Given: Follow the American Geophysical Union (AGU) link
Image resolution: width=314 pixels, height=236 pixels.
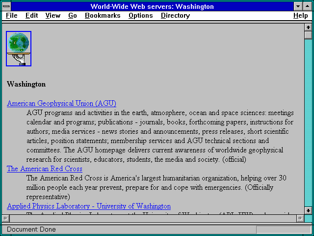Looking at the screenshot, I should (x=61, y=103).
